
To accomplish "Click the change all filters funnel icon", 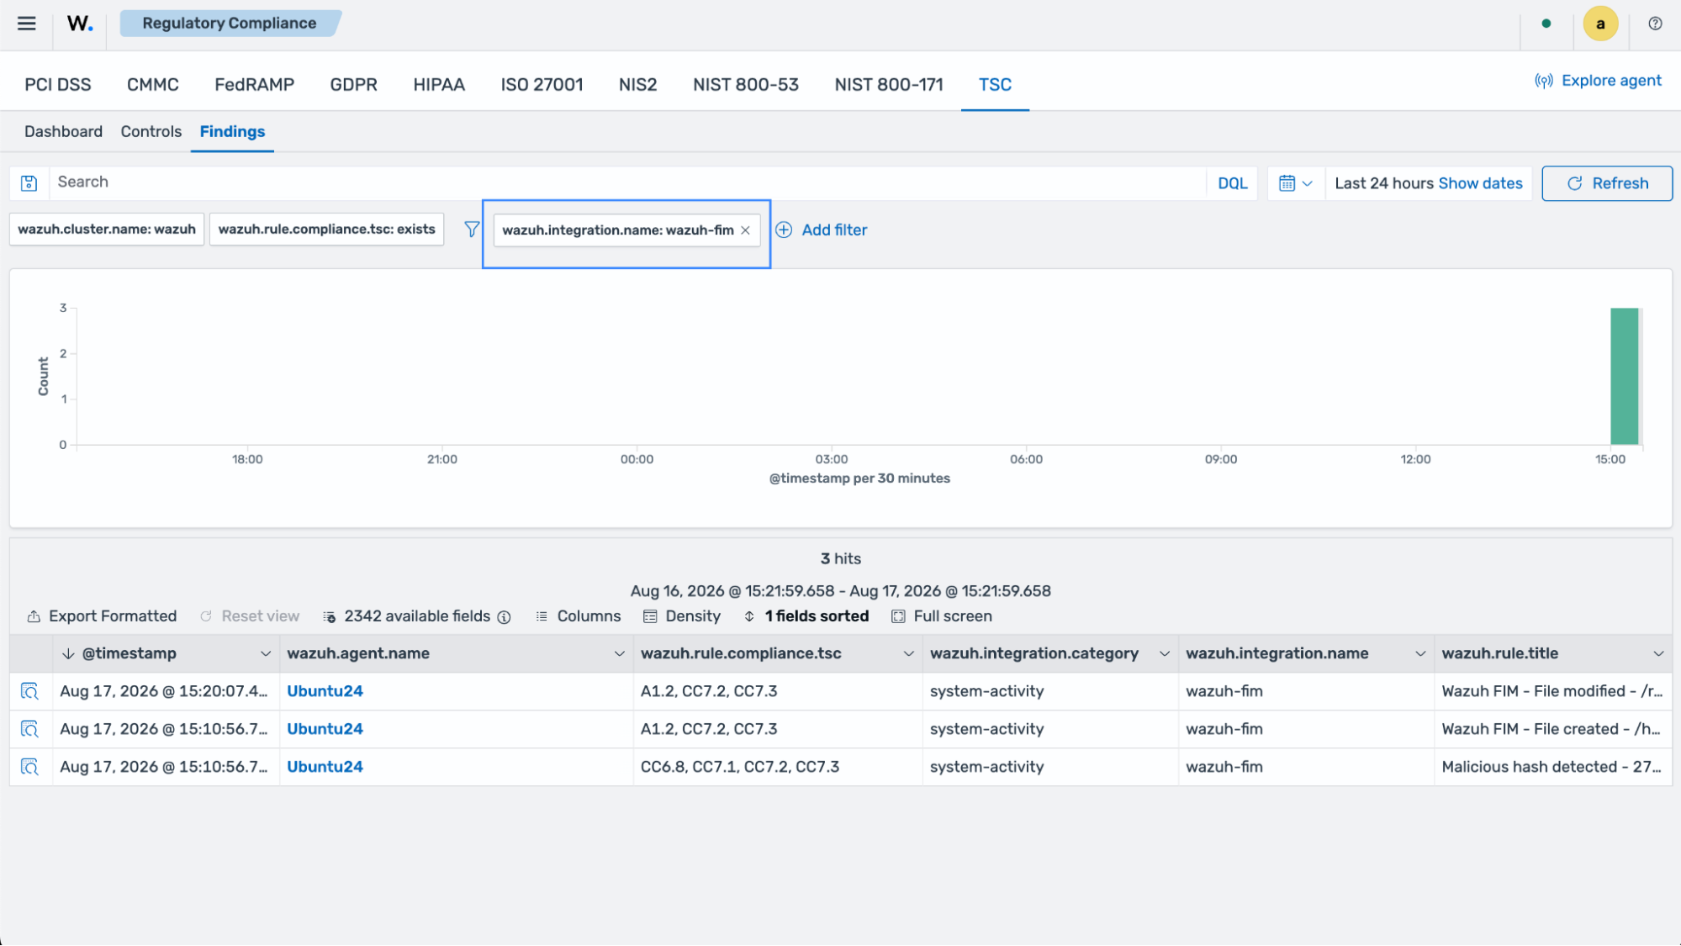I will pyautogui.click(x=471, y=230).
